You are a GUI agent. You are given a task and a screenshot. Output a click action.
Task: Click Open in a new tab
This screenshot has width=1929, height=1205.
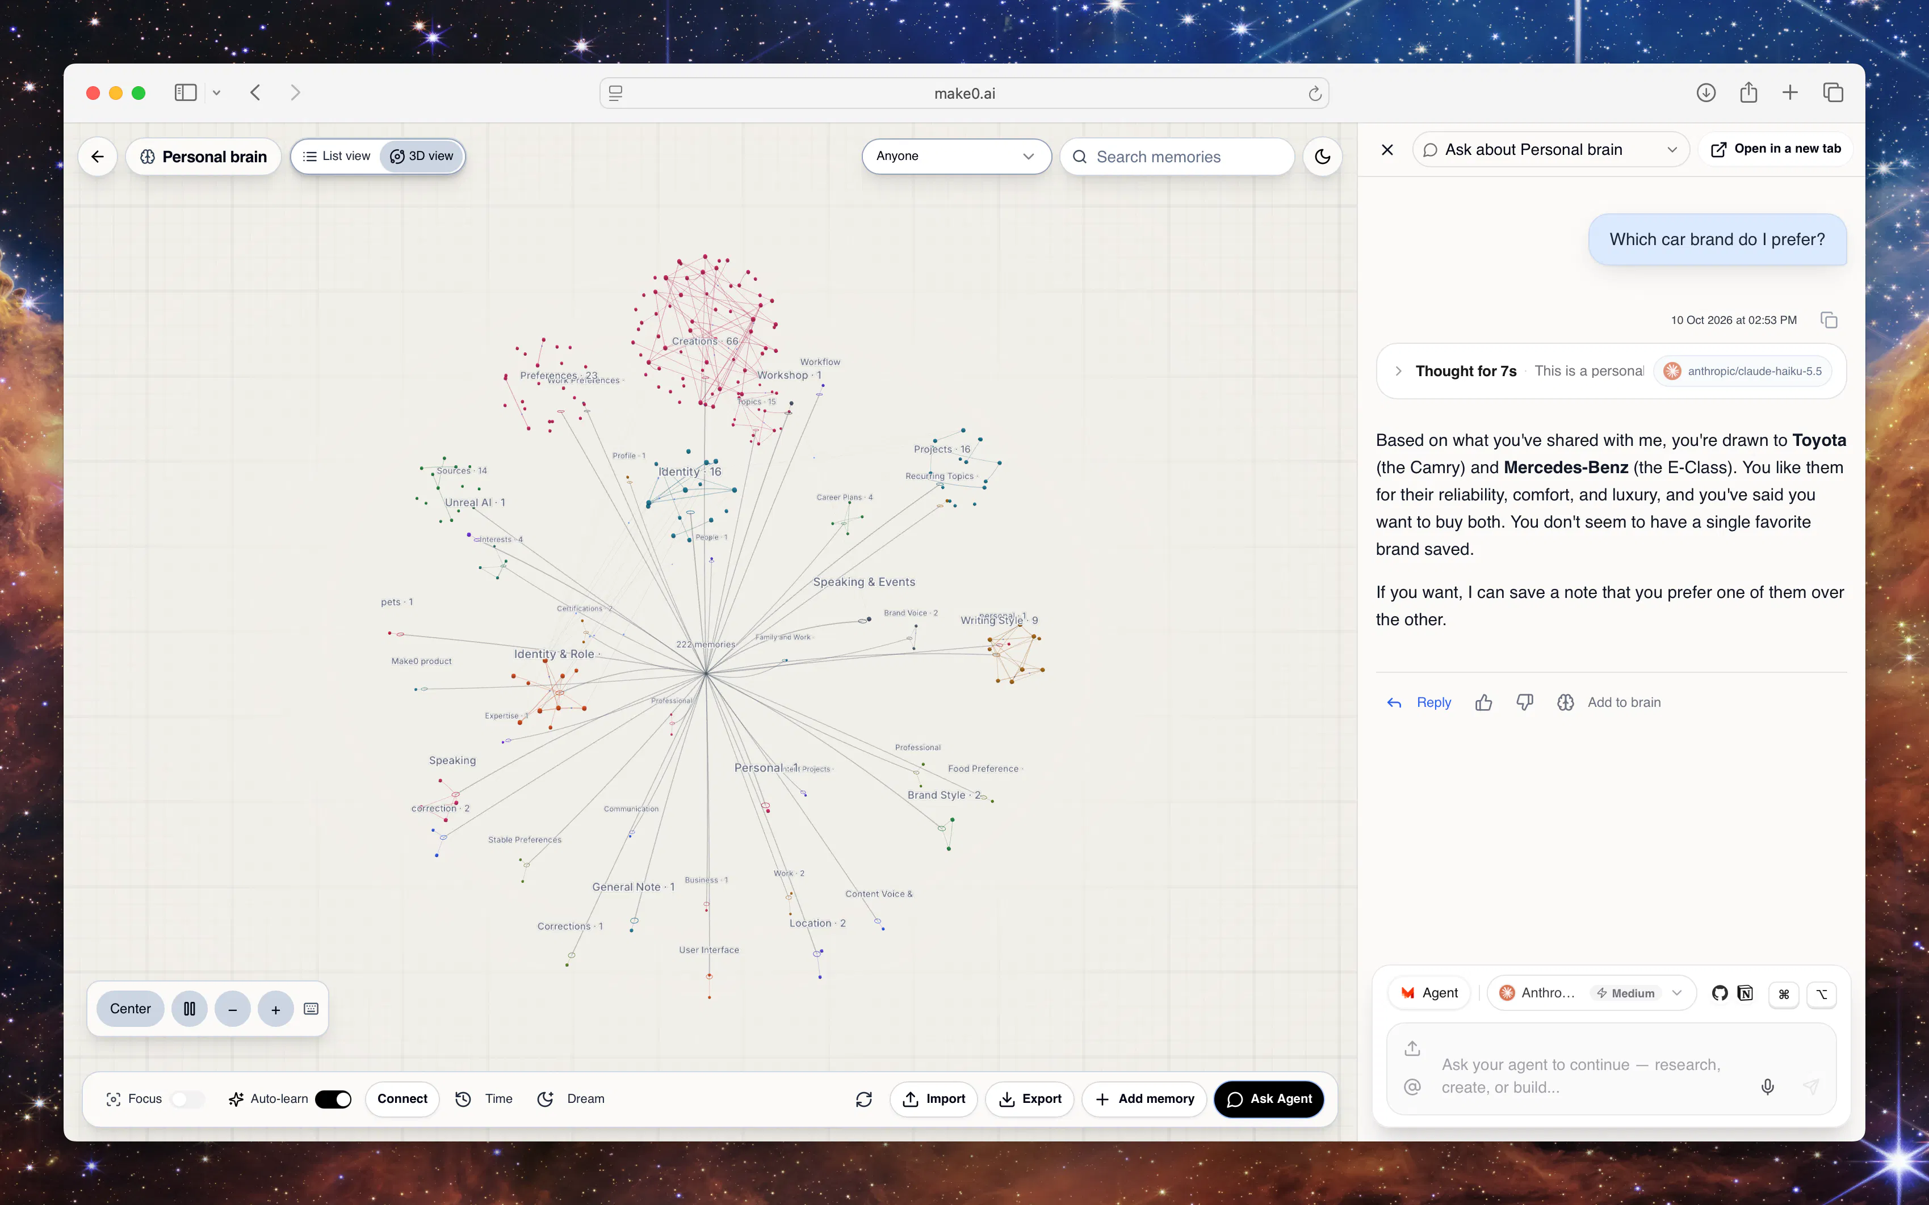[1776, 149]
